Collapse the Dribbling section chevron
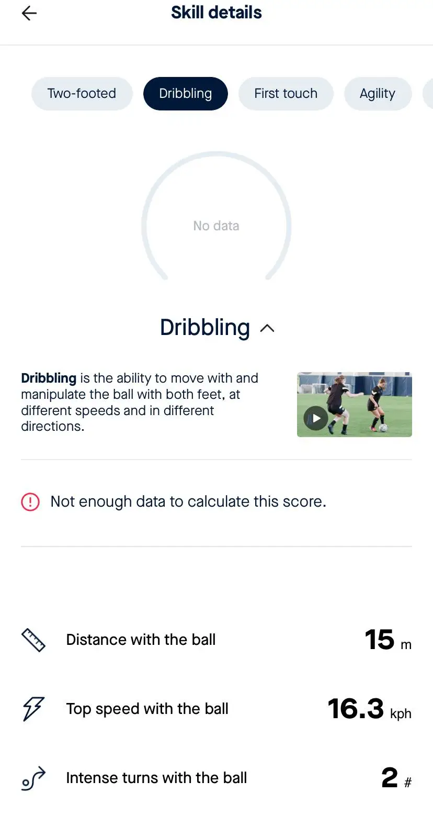Image resolution: width=433 pixels, height=815 pixels. pyautogui.click(x=267, y=328)
